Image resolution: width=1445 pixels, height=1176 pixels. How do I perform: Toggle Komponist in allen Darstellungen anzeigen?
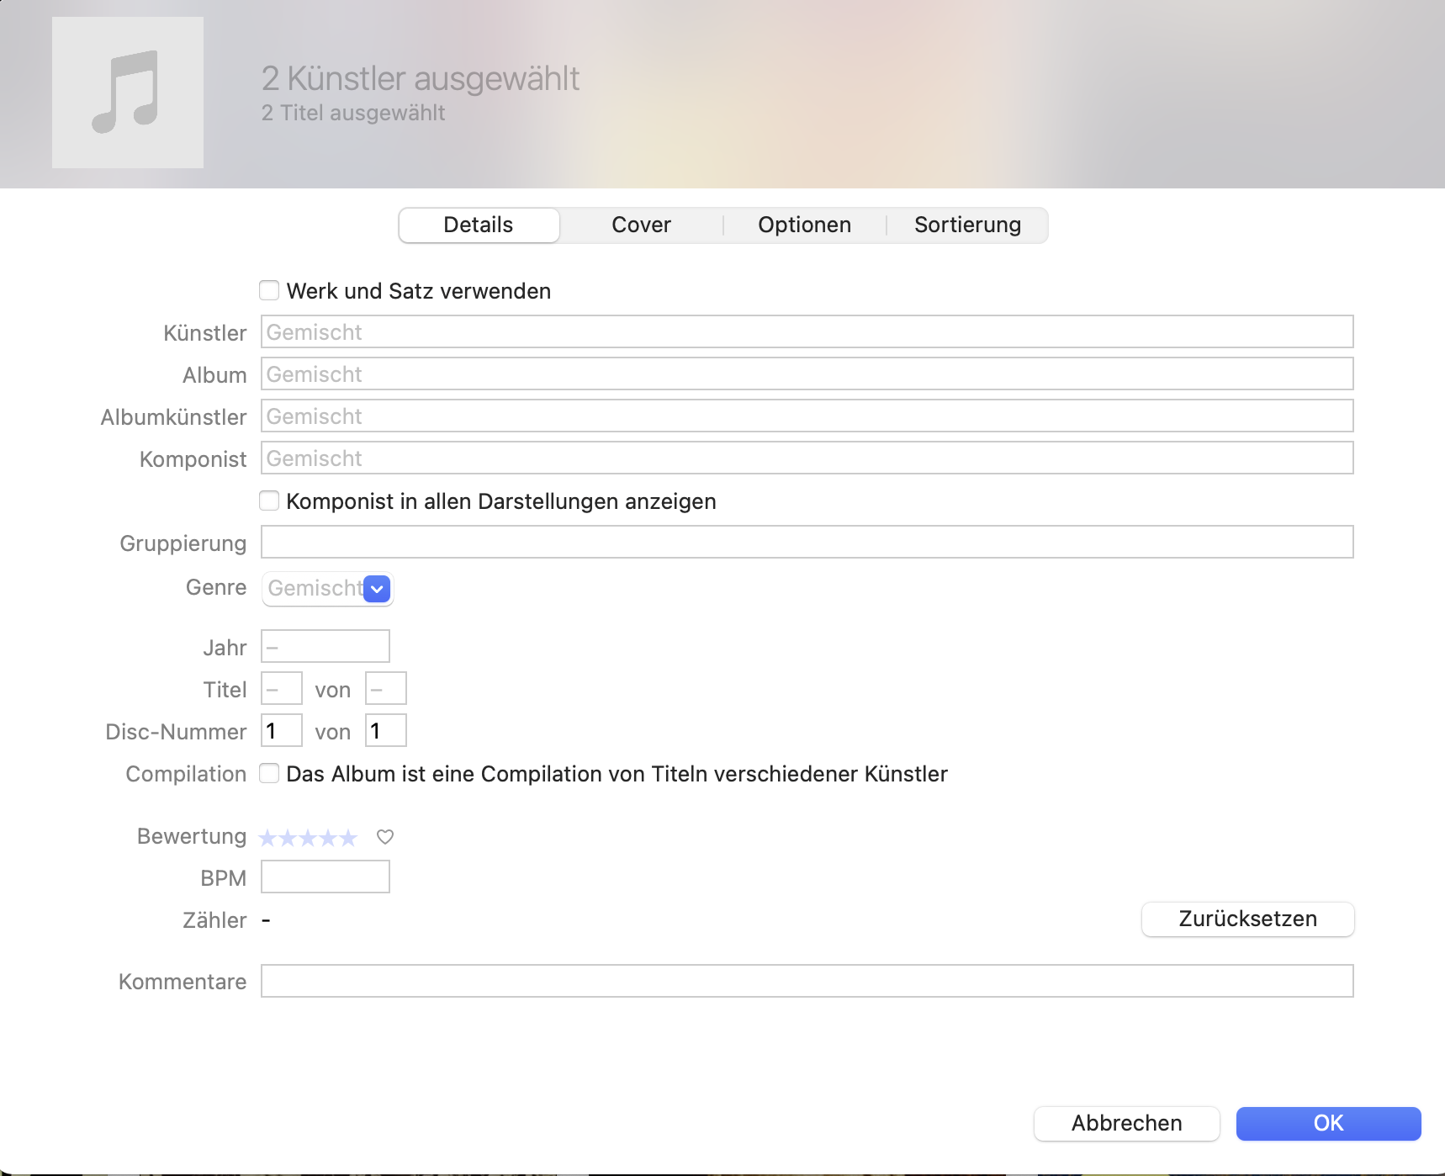point(269,501)
